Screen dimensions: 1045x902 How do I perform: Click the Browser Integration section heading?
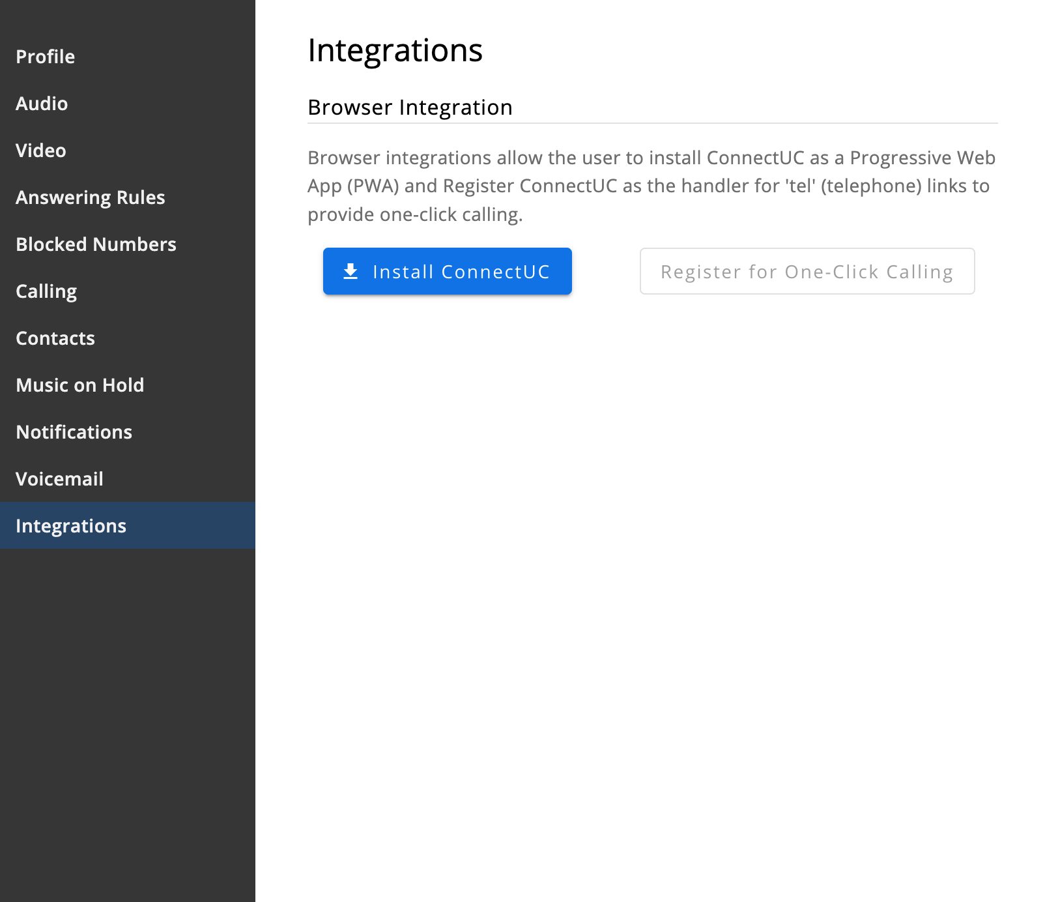(410, 108)
